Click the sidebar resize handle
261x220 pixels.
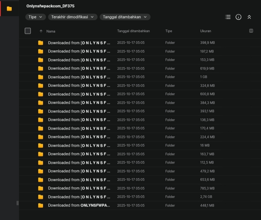17,203
